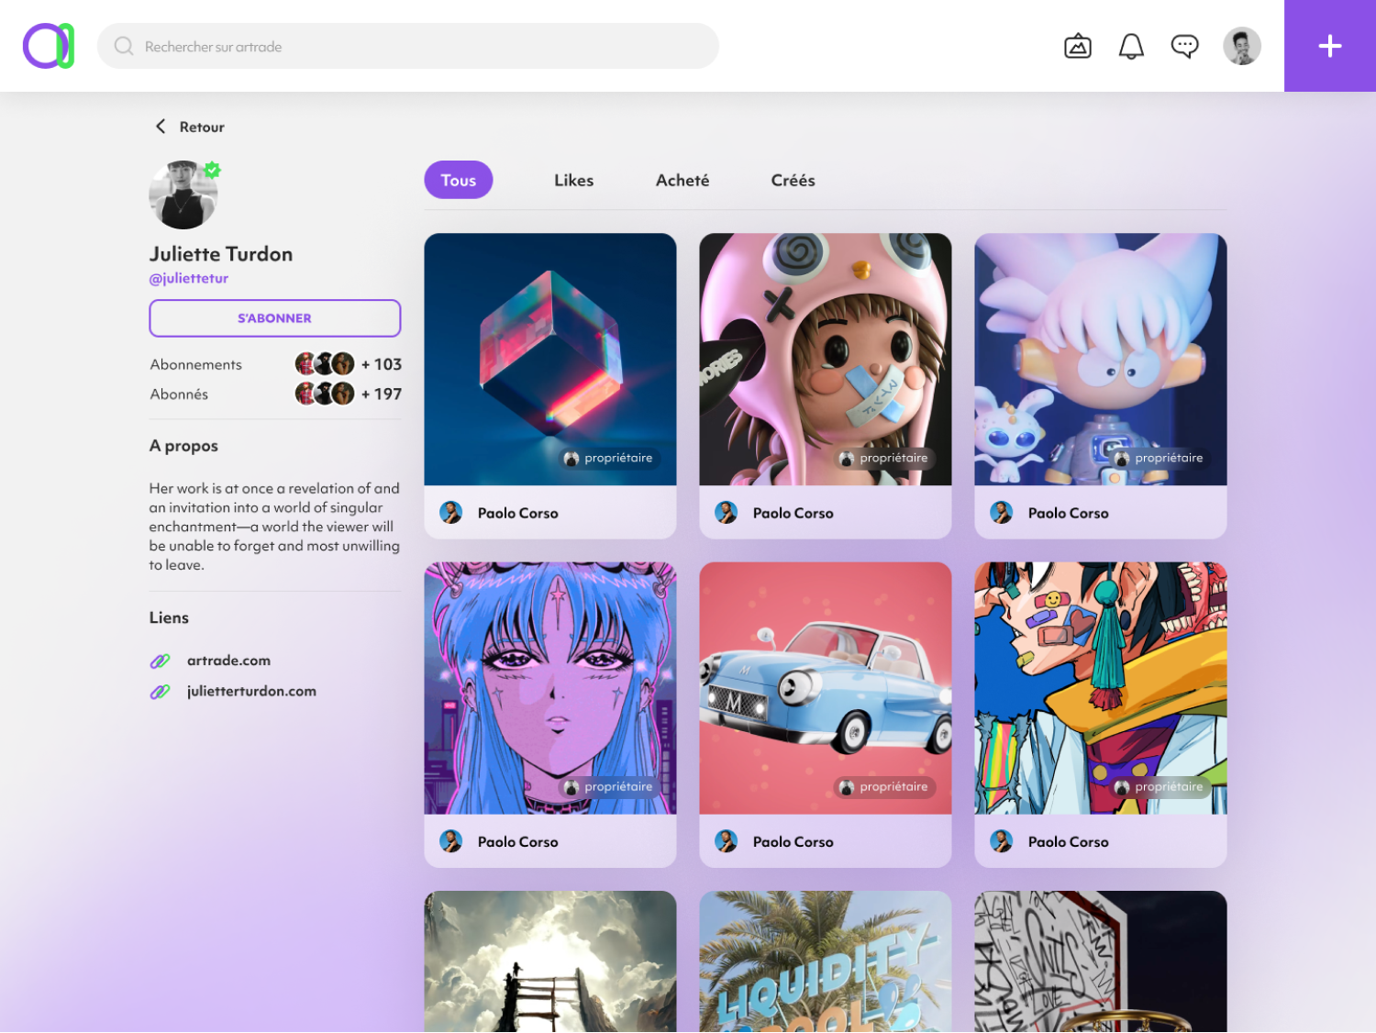The image size is (1376, 1033).
Task: Click propriétaire badge on anime girl card
Action: click(609, 787)
